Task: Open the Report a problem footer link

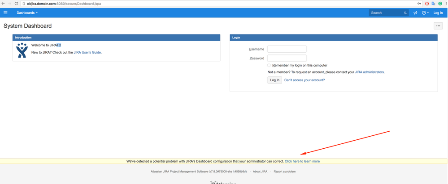Action: (x=285, y=171)
